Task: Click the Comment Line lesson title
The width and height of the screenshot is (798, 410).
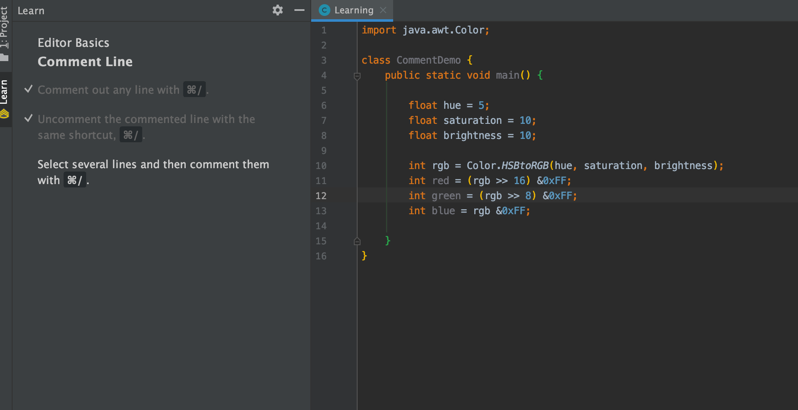Action: pyautogui.click(x=85, y=61)
